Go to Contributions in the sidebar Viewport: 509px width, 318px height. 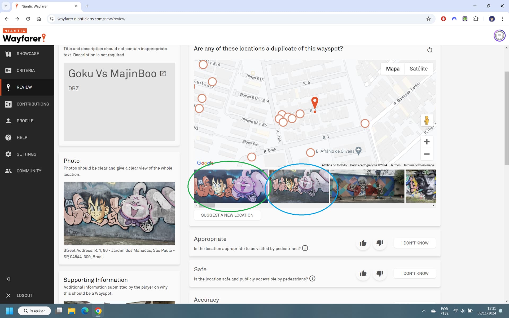coord(27,104)
